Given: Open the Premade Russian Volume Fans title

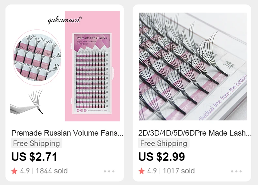Looking at the screenshot, I should 67,133.
